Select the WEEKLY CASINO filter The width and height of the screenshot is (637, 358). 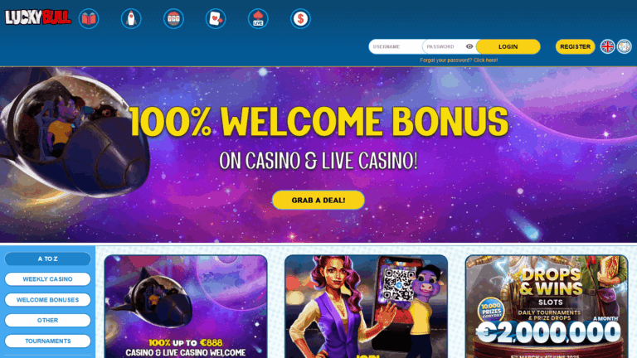tap(47, 279)
